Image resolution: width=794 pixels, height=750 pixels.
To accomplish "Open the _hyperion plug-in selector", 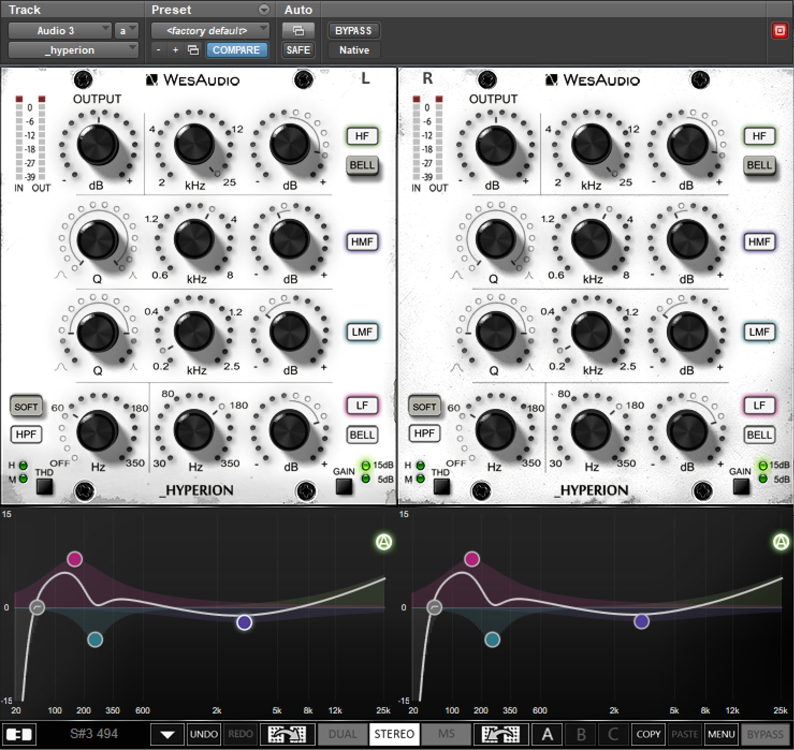I will click(70, 49).
